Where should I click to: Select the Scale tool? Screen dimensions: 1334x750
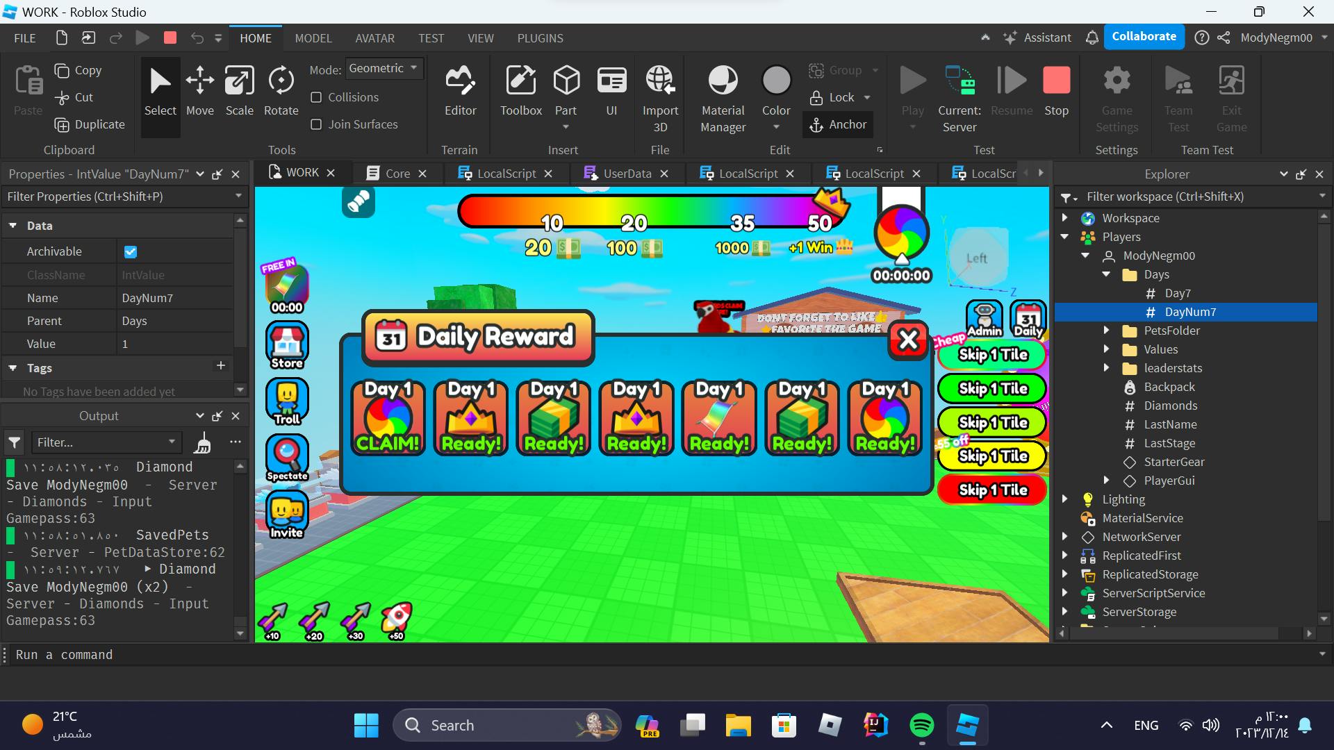tap(239, 91)
